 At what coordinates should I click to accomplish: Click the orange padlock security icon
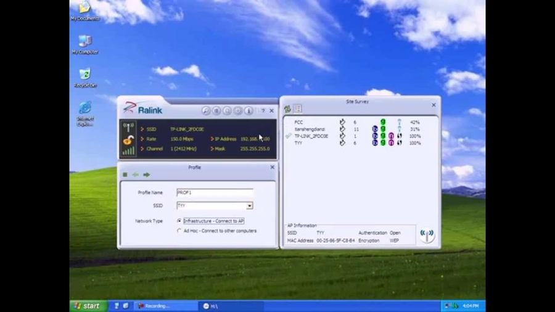[x=128, y=140]
